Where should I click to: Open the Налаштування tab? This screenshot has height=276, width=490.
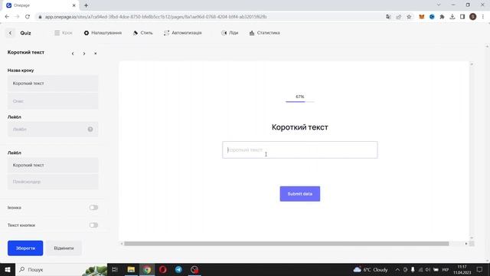click(103, 33)
